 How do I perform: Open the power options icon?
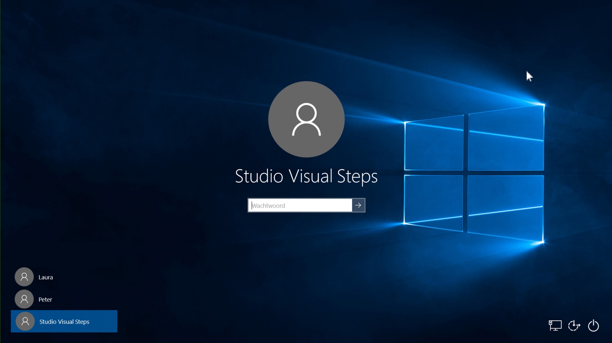pos(593,326)
